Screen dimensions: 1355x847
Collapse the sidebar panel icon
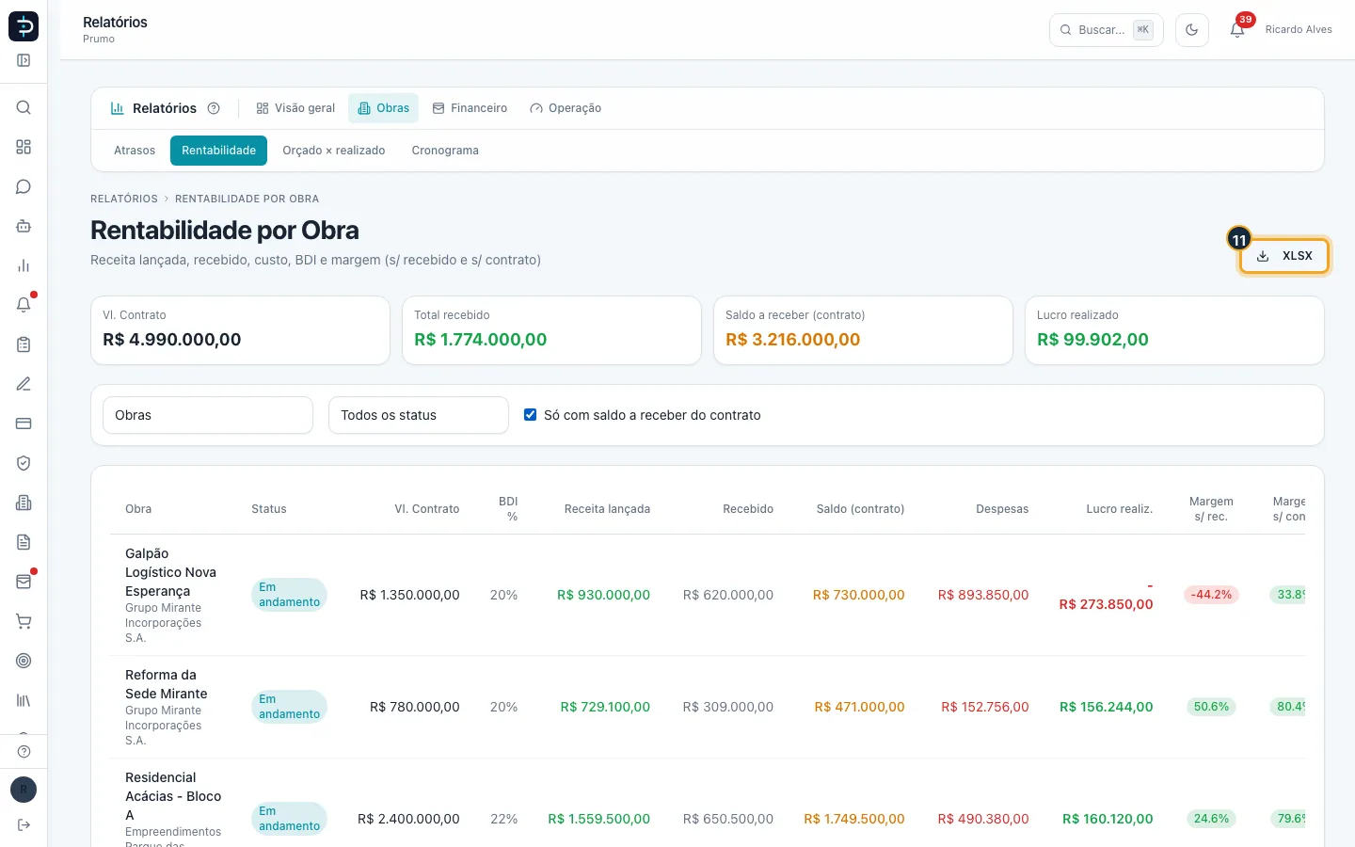(24, 60)
